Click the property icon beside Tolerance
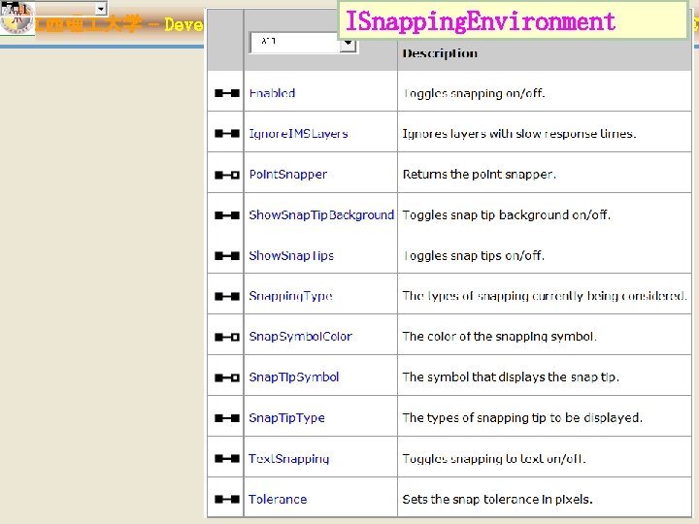 click(x=227, y=499)
